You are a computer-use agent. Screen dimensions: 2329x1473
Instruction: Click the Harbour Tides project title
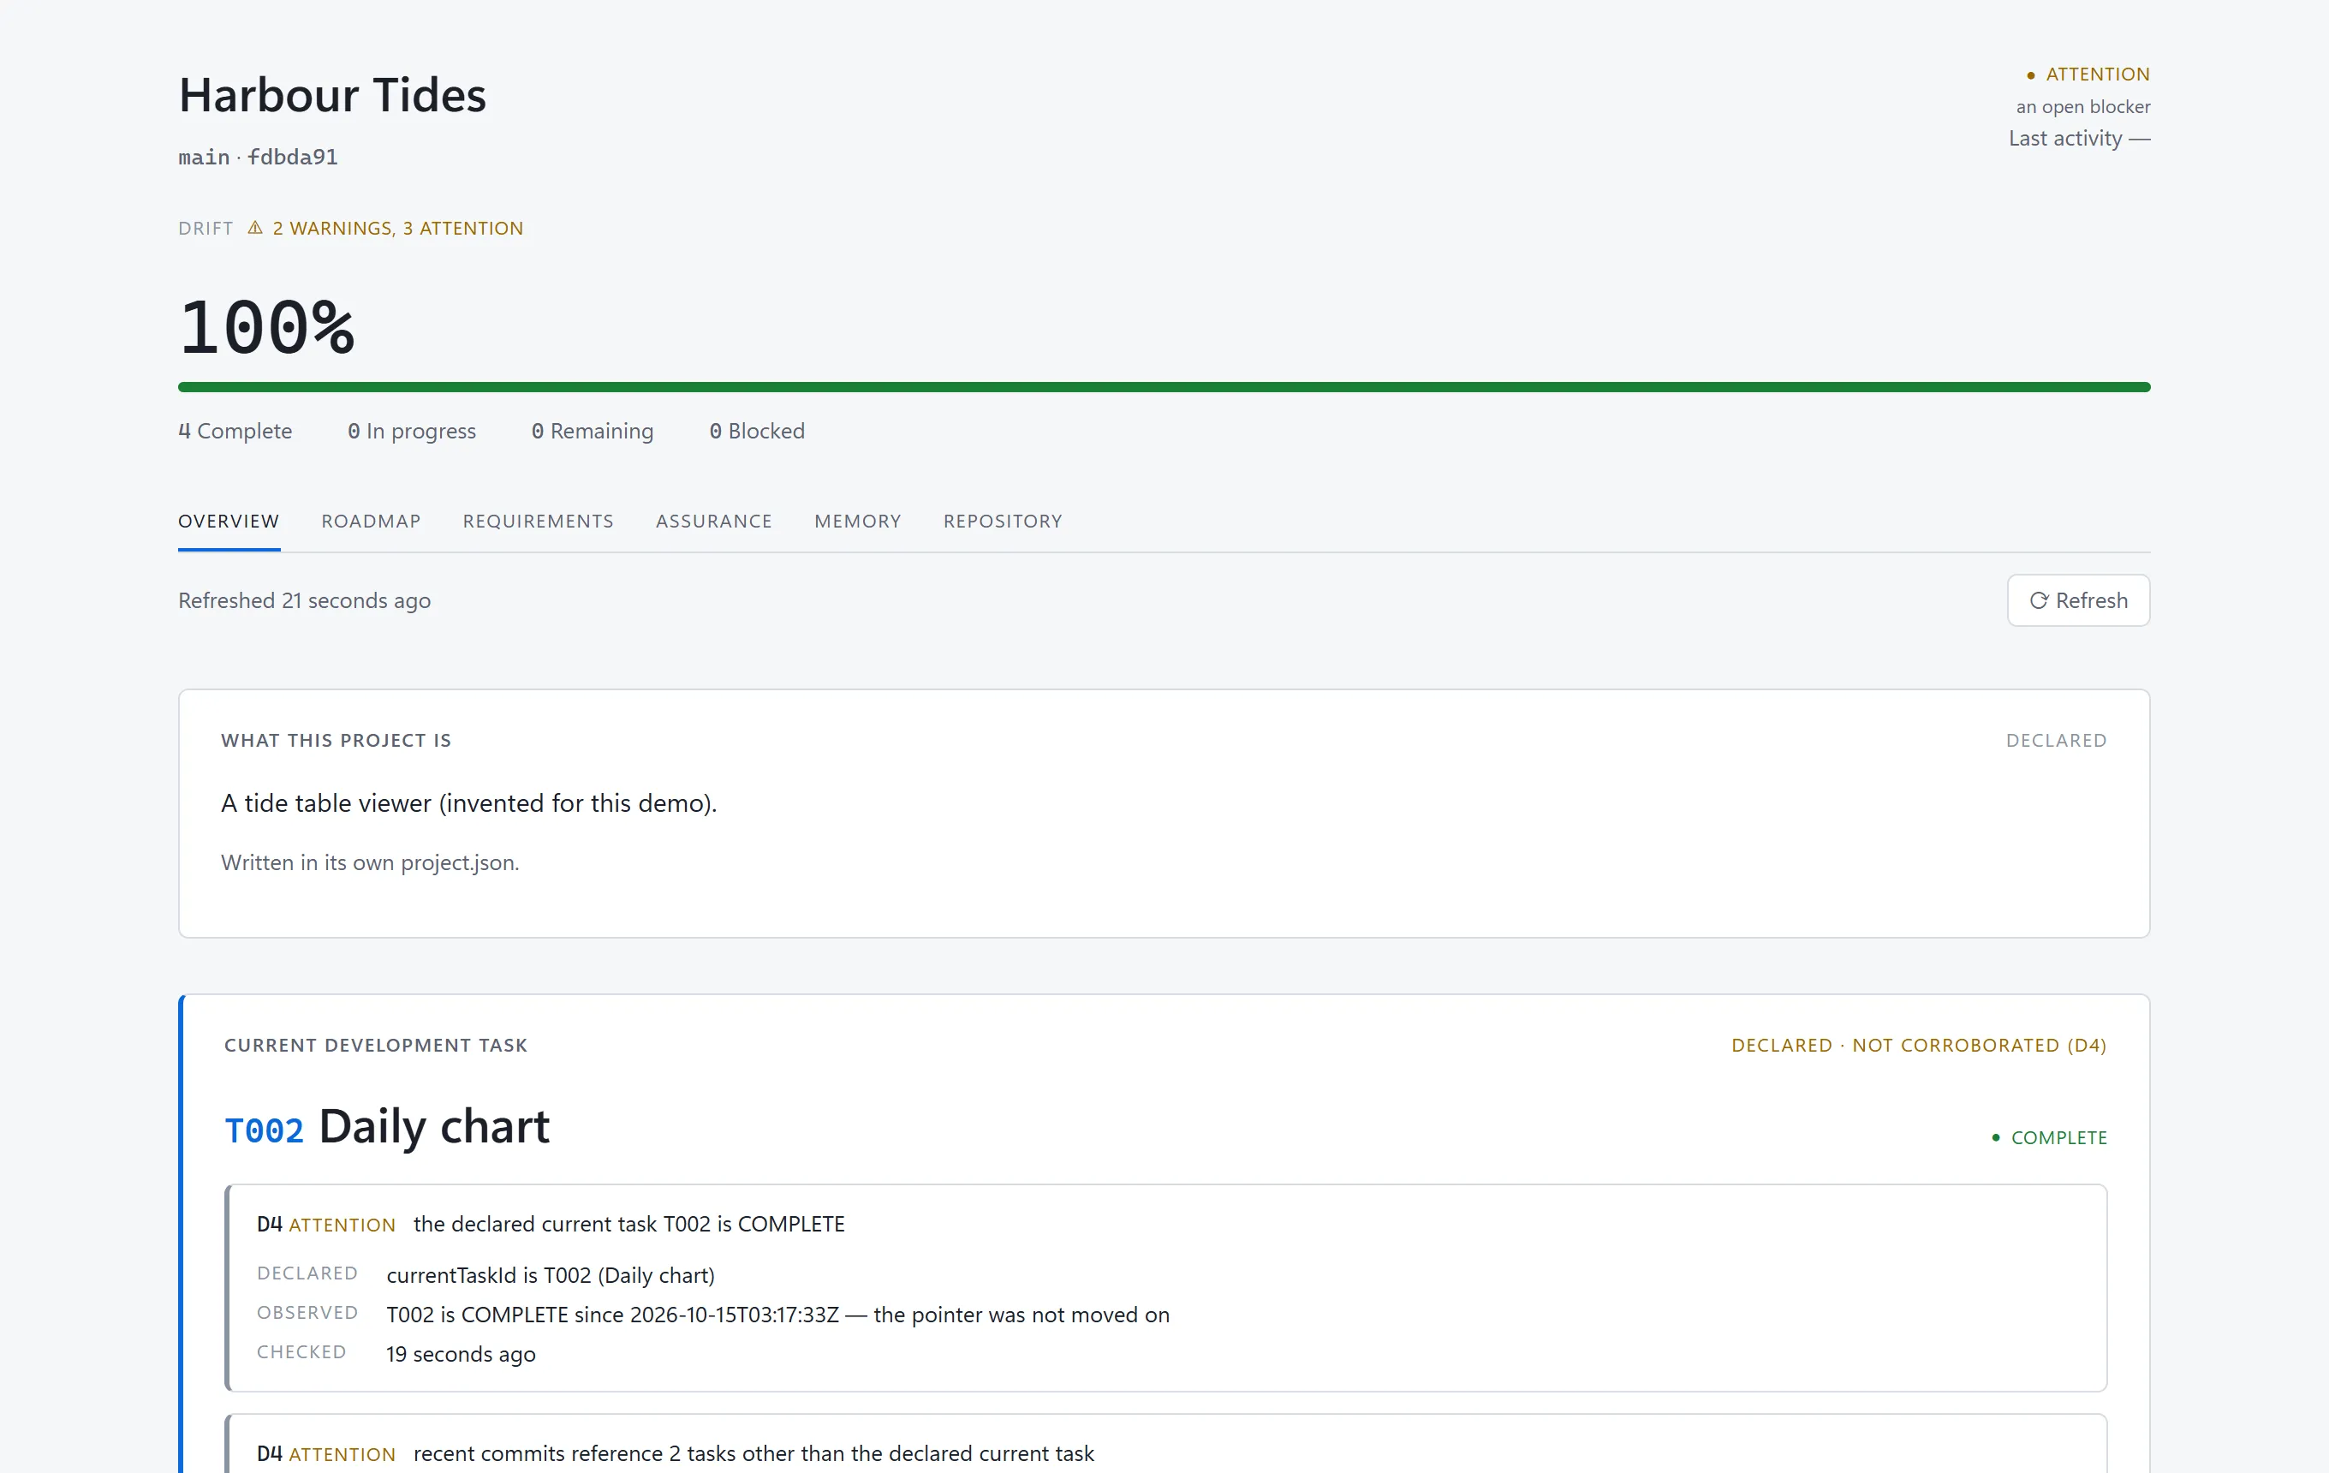[333, 95]
